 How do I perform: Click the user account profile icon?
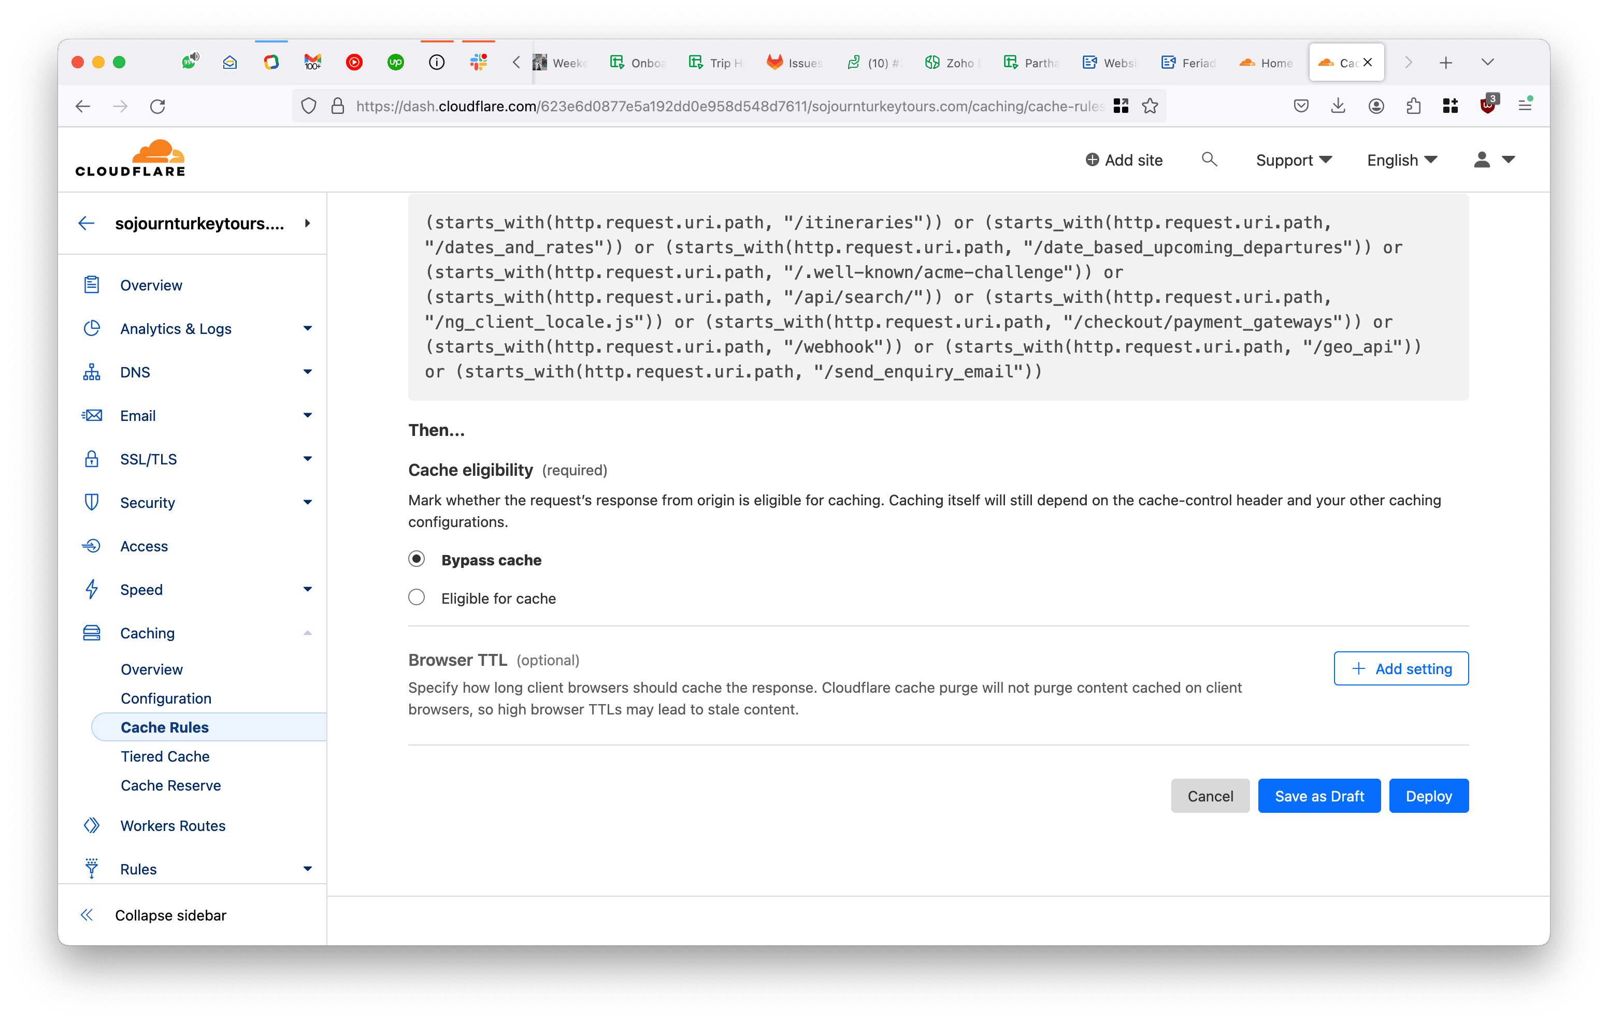(1481, 159)
